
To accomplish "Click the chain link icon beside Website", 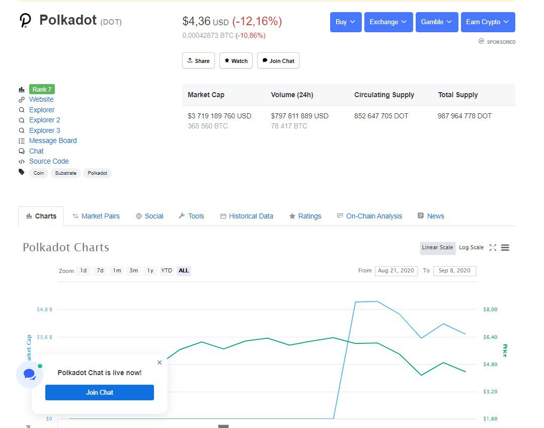I will coord(22,100).
